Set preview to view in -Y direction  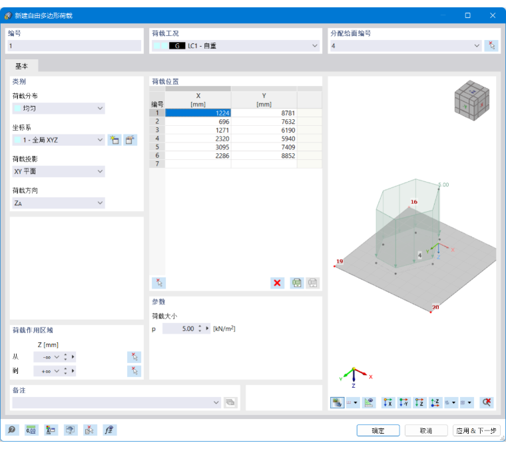[403, 402]
